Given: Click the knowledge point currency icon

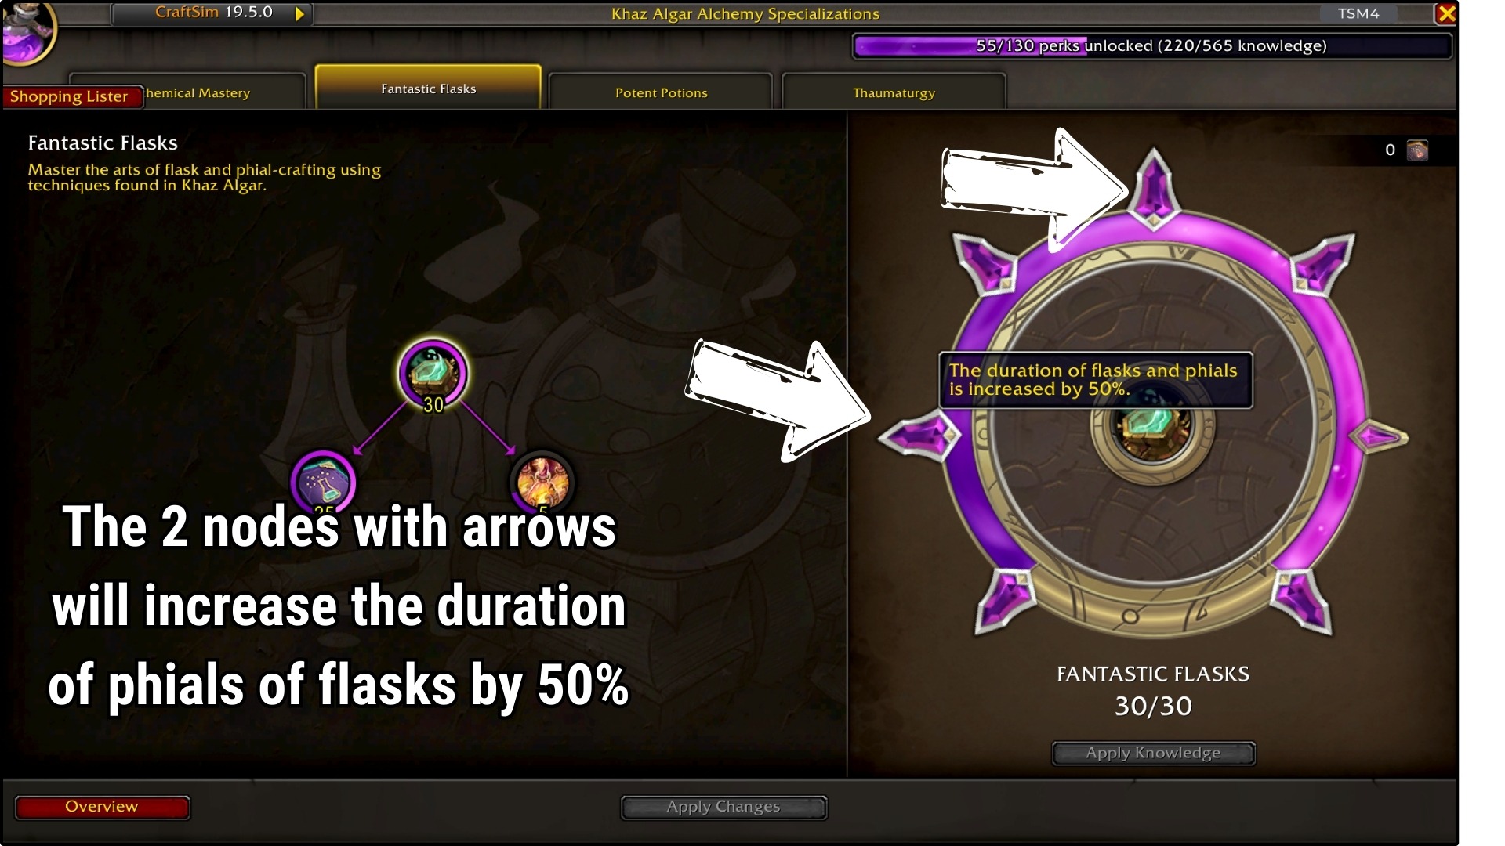Looking at the screenshot, I should tap(1417, 150).
